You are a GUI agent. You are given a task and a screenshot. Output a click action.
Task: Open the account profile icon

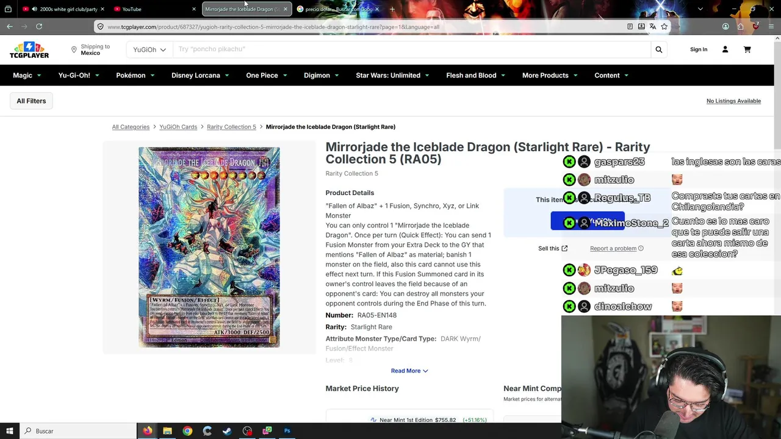(725, 49)
